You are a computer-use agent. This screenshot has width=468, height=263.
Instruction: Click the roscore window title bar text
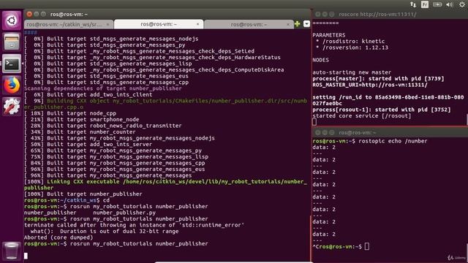[x=377, y=14]
